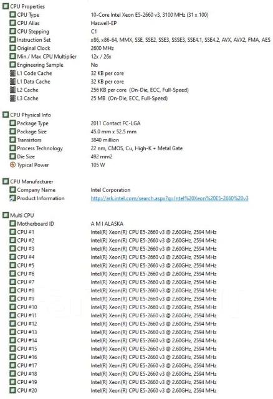Select the CPU #18 row label

(x=27, y=374)
